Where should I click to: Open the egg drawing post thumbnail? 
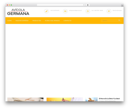pos(25,99)
